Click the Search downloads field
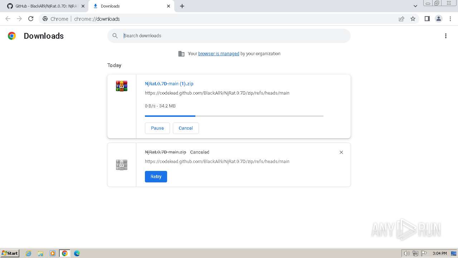 pyautogui.click(x=229, y=36)
